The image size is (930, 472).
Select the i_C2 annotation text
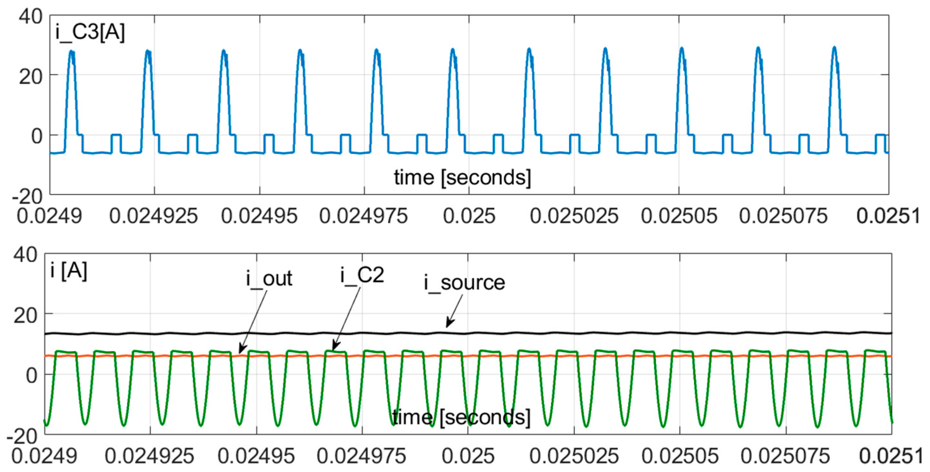pyautogui.click(x=362, y=276)
